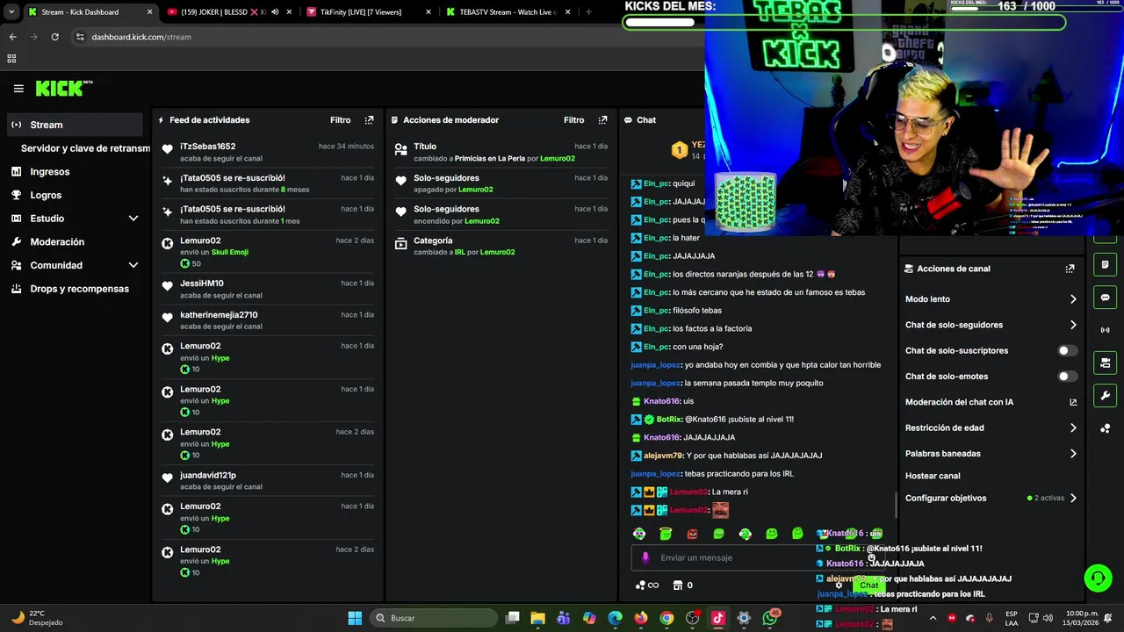Open Logros in the sidebar

[x=74, y=195]
